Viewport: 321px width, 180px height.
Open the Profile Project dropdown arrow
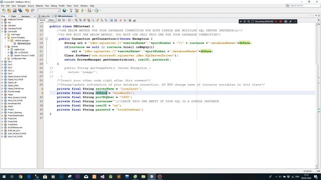click(100, 10)
